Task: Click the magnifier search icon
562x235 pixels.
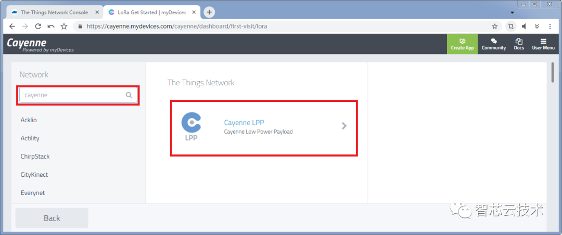Action: (x=129, y=95)
